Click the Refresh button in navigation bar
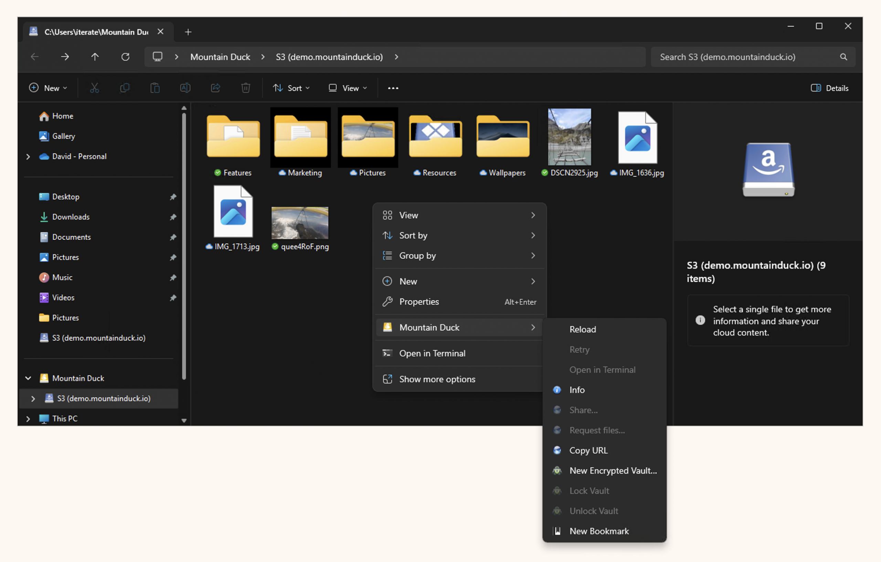The width and height of the screenshot is (881, 562). pos(125,57)
